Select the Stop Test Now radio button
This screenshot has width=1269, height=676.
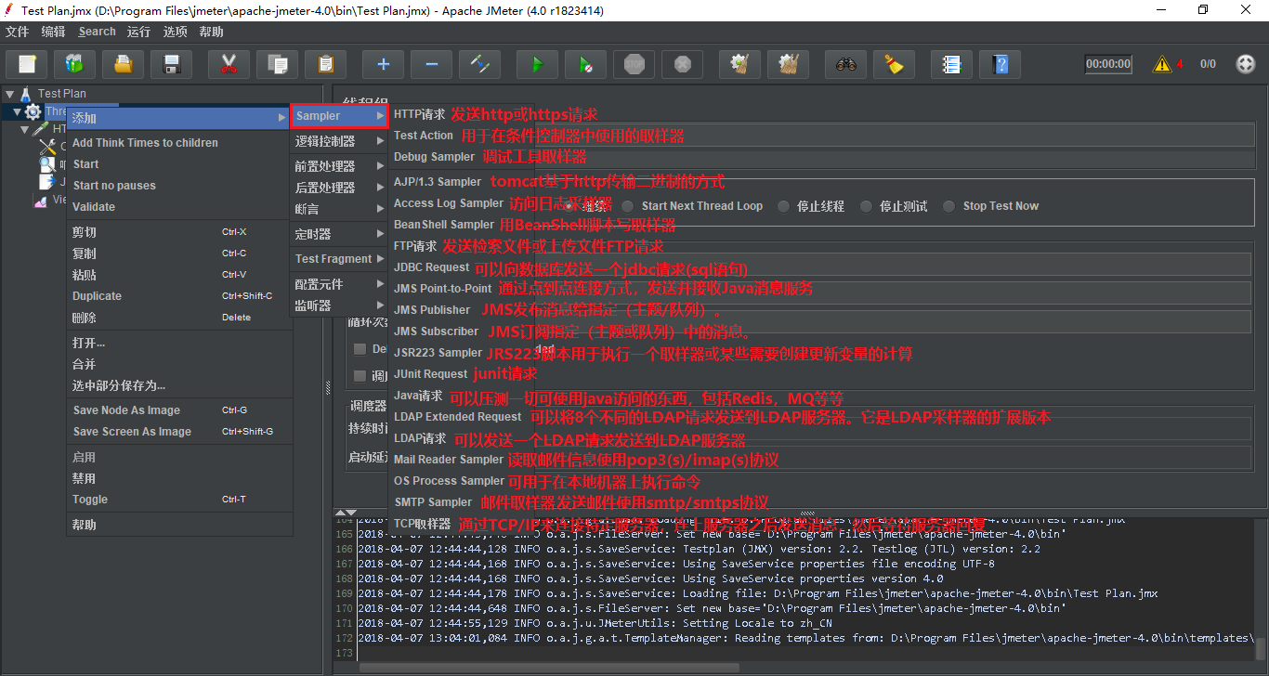coord(948,206)
